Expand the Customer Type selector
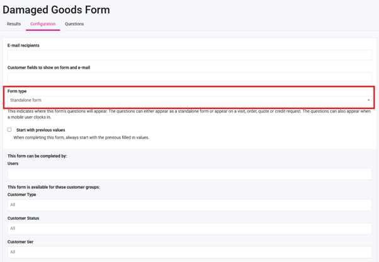This screenshot has height=262, width=379. [189, 205]
